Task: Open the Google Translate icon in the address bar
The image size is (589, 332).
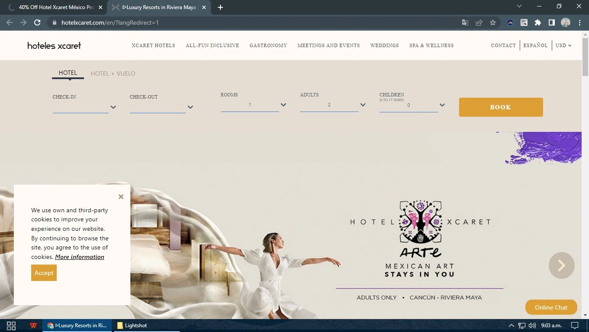Action: pos(465,22)
